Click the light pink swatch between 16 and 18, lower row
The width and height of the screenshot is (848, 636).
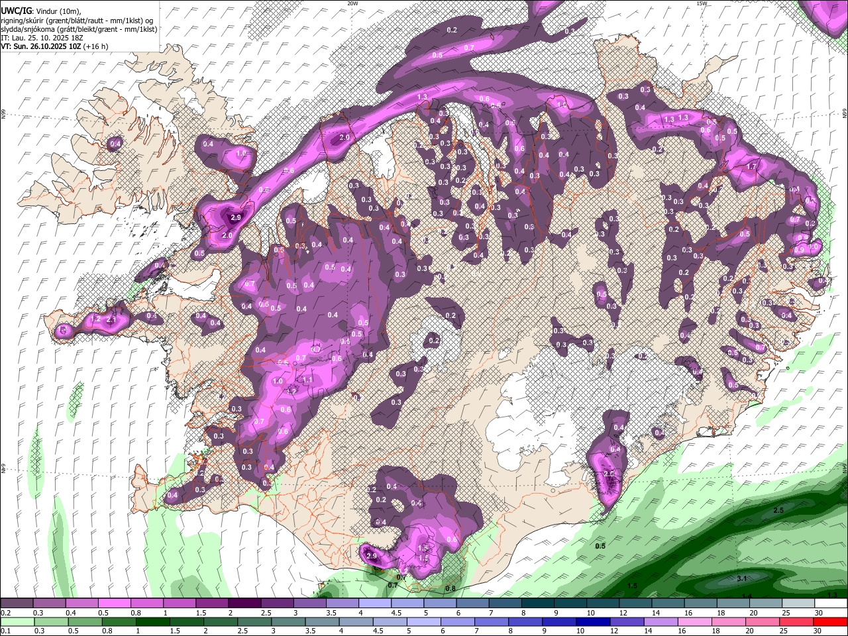pyautogui.click(x=694, y=622)
